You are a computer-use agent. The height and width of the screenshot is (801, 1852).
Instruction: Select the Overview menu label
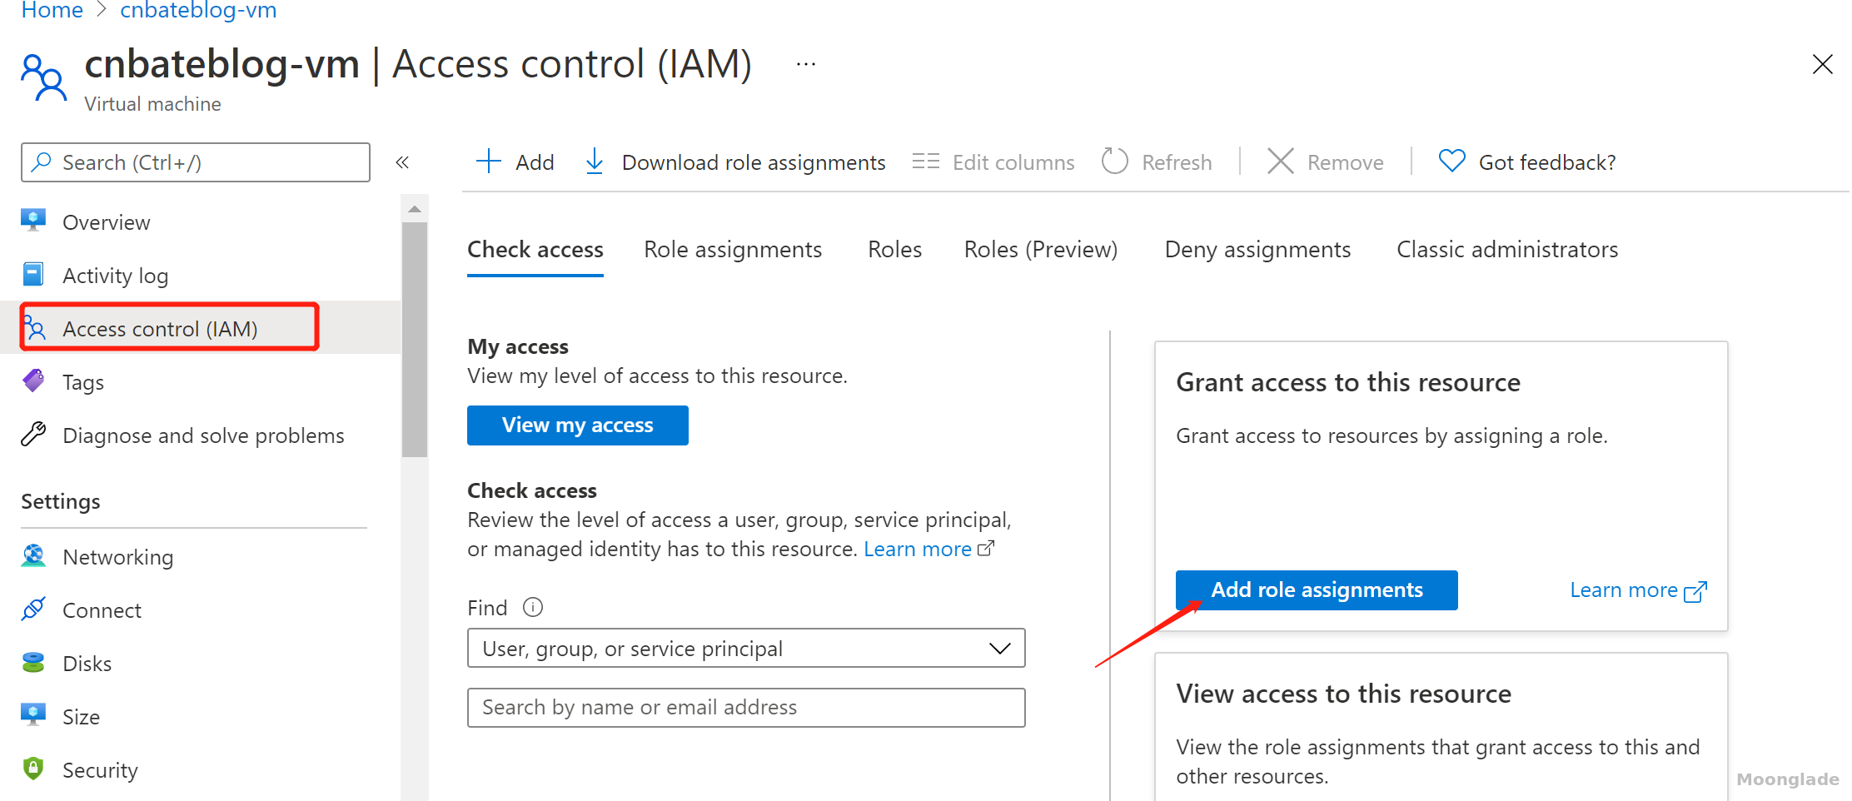[x=107, y=222]
